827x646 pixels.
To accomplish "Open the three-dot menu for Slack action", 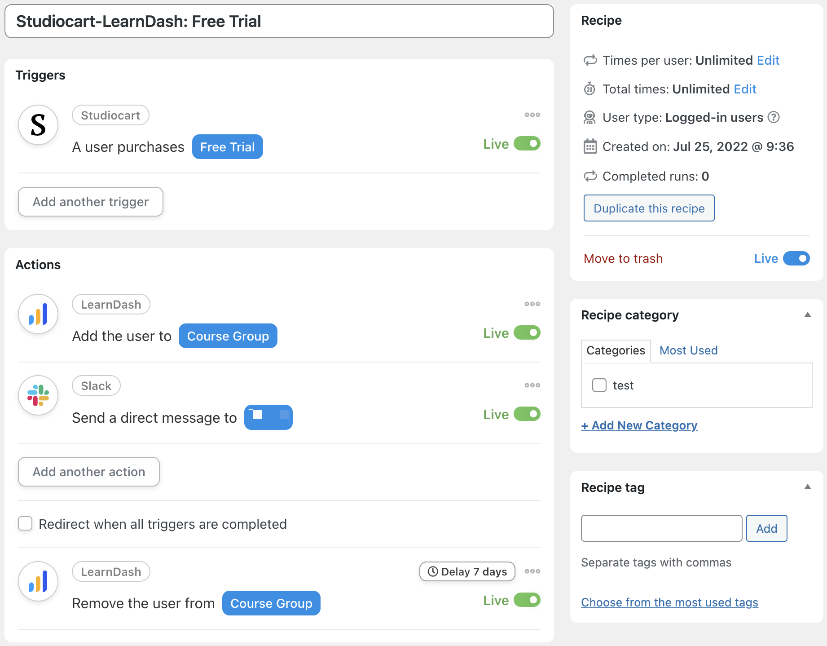I will point(532,385).
